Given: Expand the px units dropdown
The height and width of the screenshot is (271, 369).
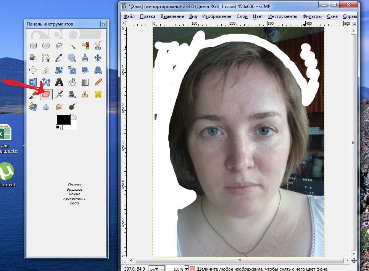Looking at the screenshot, I should click(156, 269).
